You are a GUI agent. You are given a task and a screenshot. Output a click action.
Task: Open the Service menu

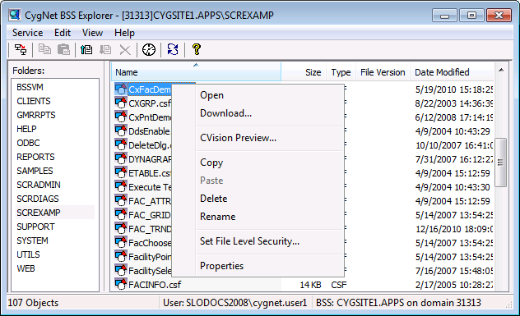coord(27,33)
